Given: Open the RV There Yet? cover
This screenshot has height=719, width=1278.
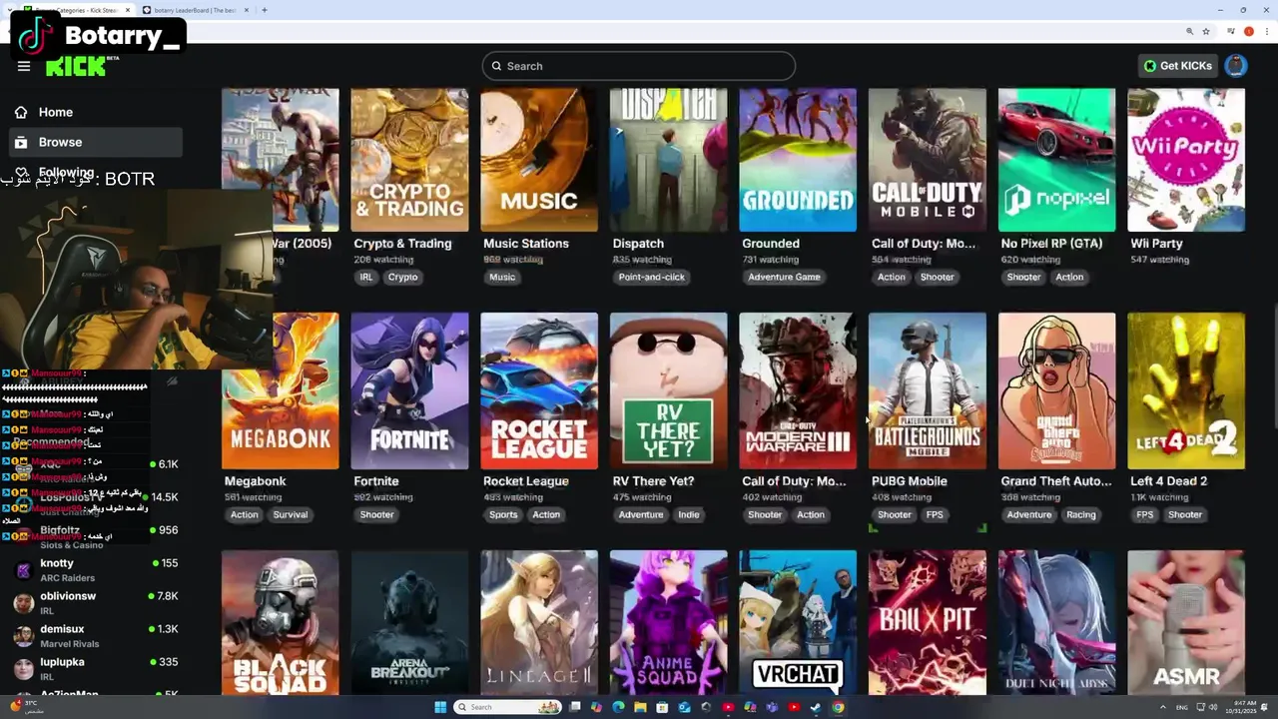Looking at the screenshot, I should click(668, 390).
